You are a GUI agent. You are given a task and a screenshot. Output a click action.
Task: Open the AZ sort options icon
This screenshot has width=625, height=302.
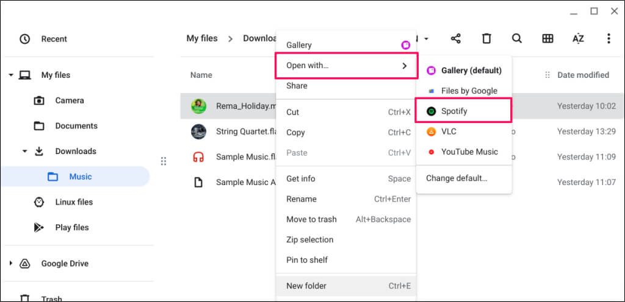click(578, 38)
